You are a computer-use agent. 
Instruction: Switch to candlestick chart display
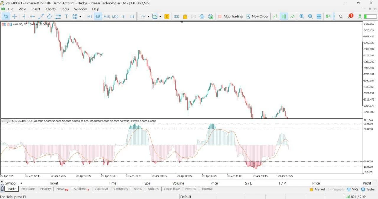pyautogui.click(x=284, y=17)
